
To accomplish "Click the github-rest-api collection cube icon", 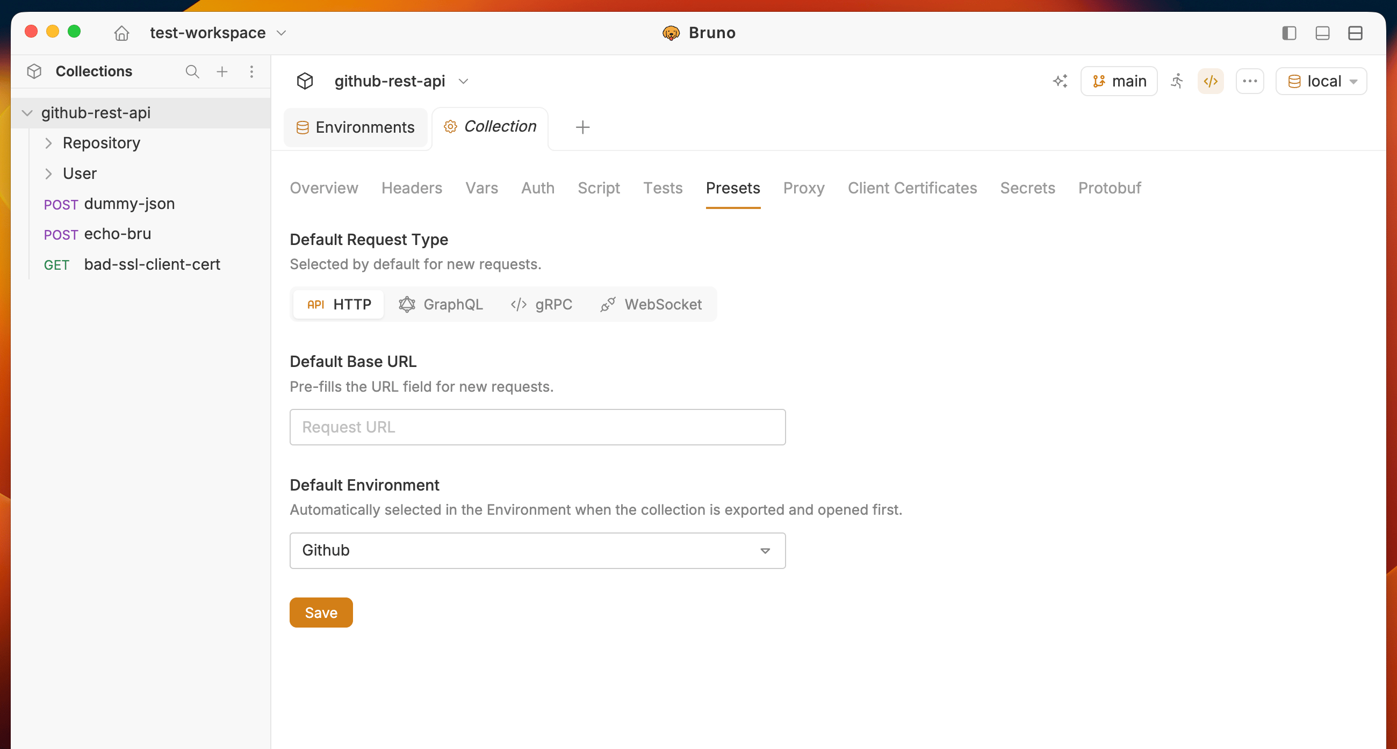I will 305,81.
